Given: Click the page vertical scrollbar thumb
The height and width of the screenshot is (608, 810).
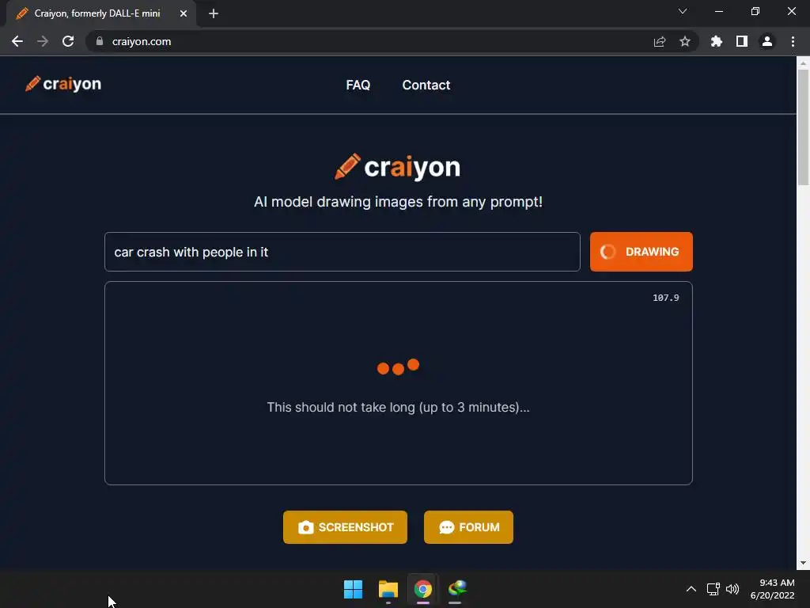Looking at the screenshot, I should click(x=803, y=127).
